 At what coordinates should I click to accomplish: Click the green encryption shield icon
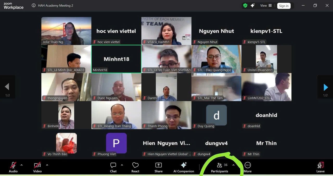245,5
